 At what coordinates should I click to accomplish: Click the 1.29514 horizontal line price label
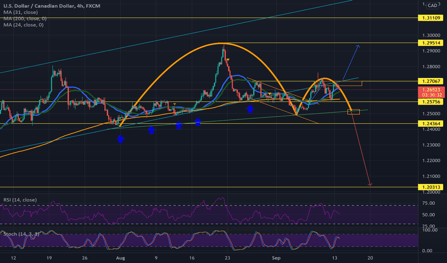[431, 43]
